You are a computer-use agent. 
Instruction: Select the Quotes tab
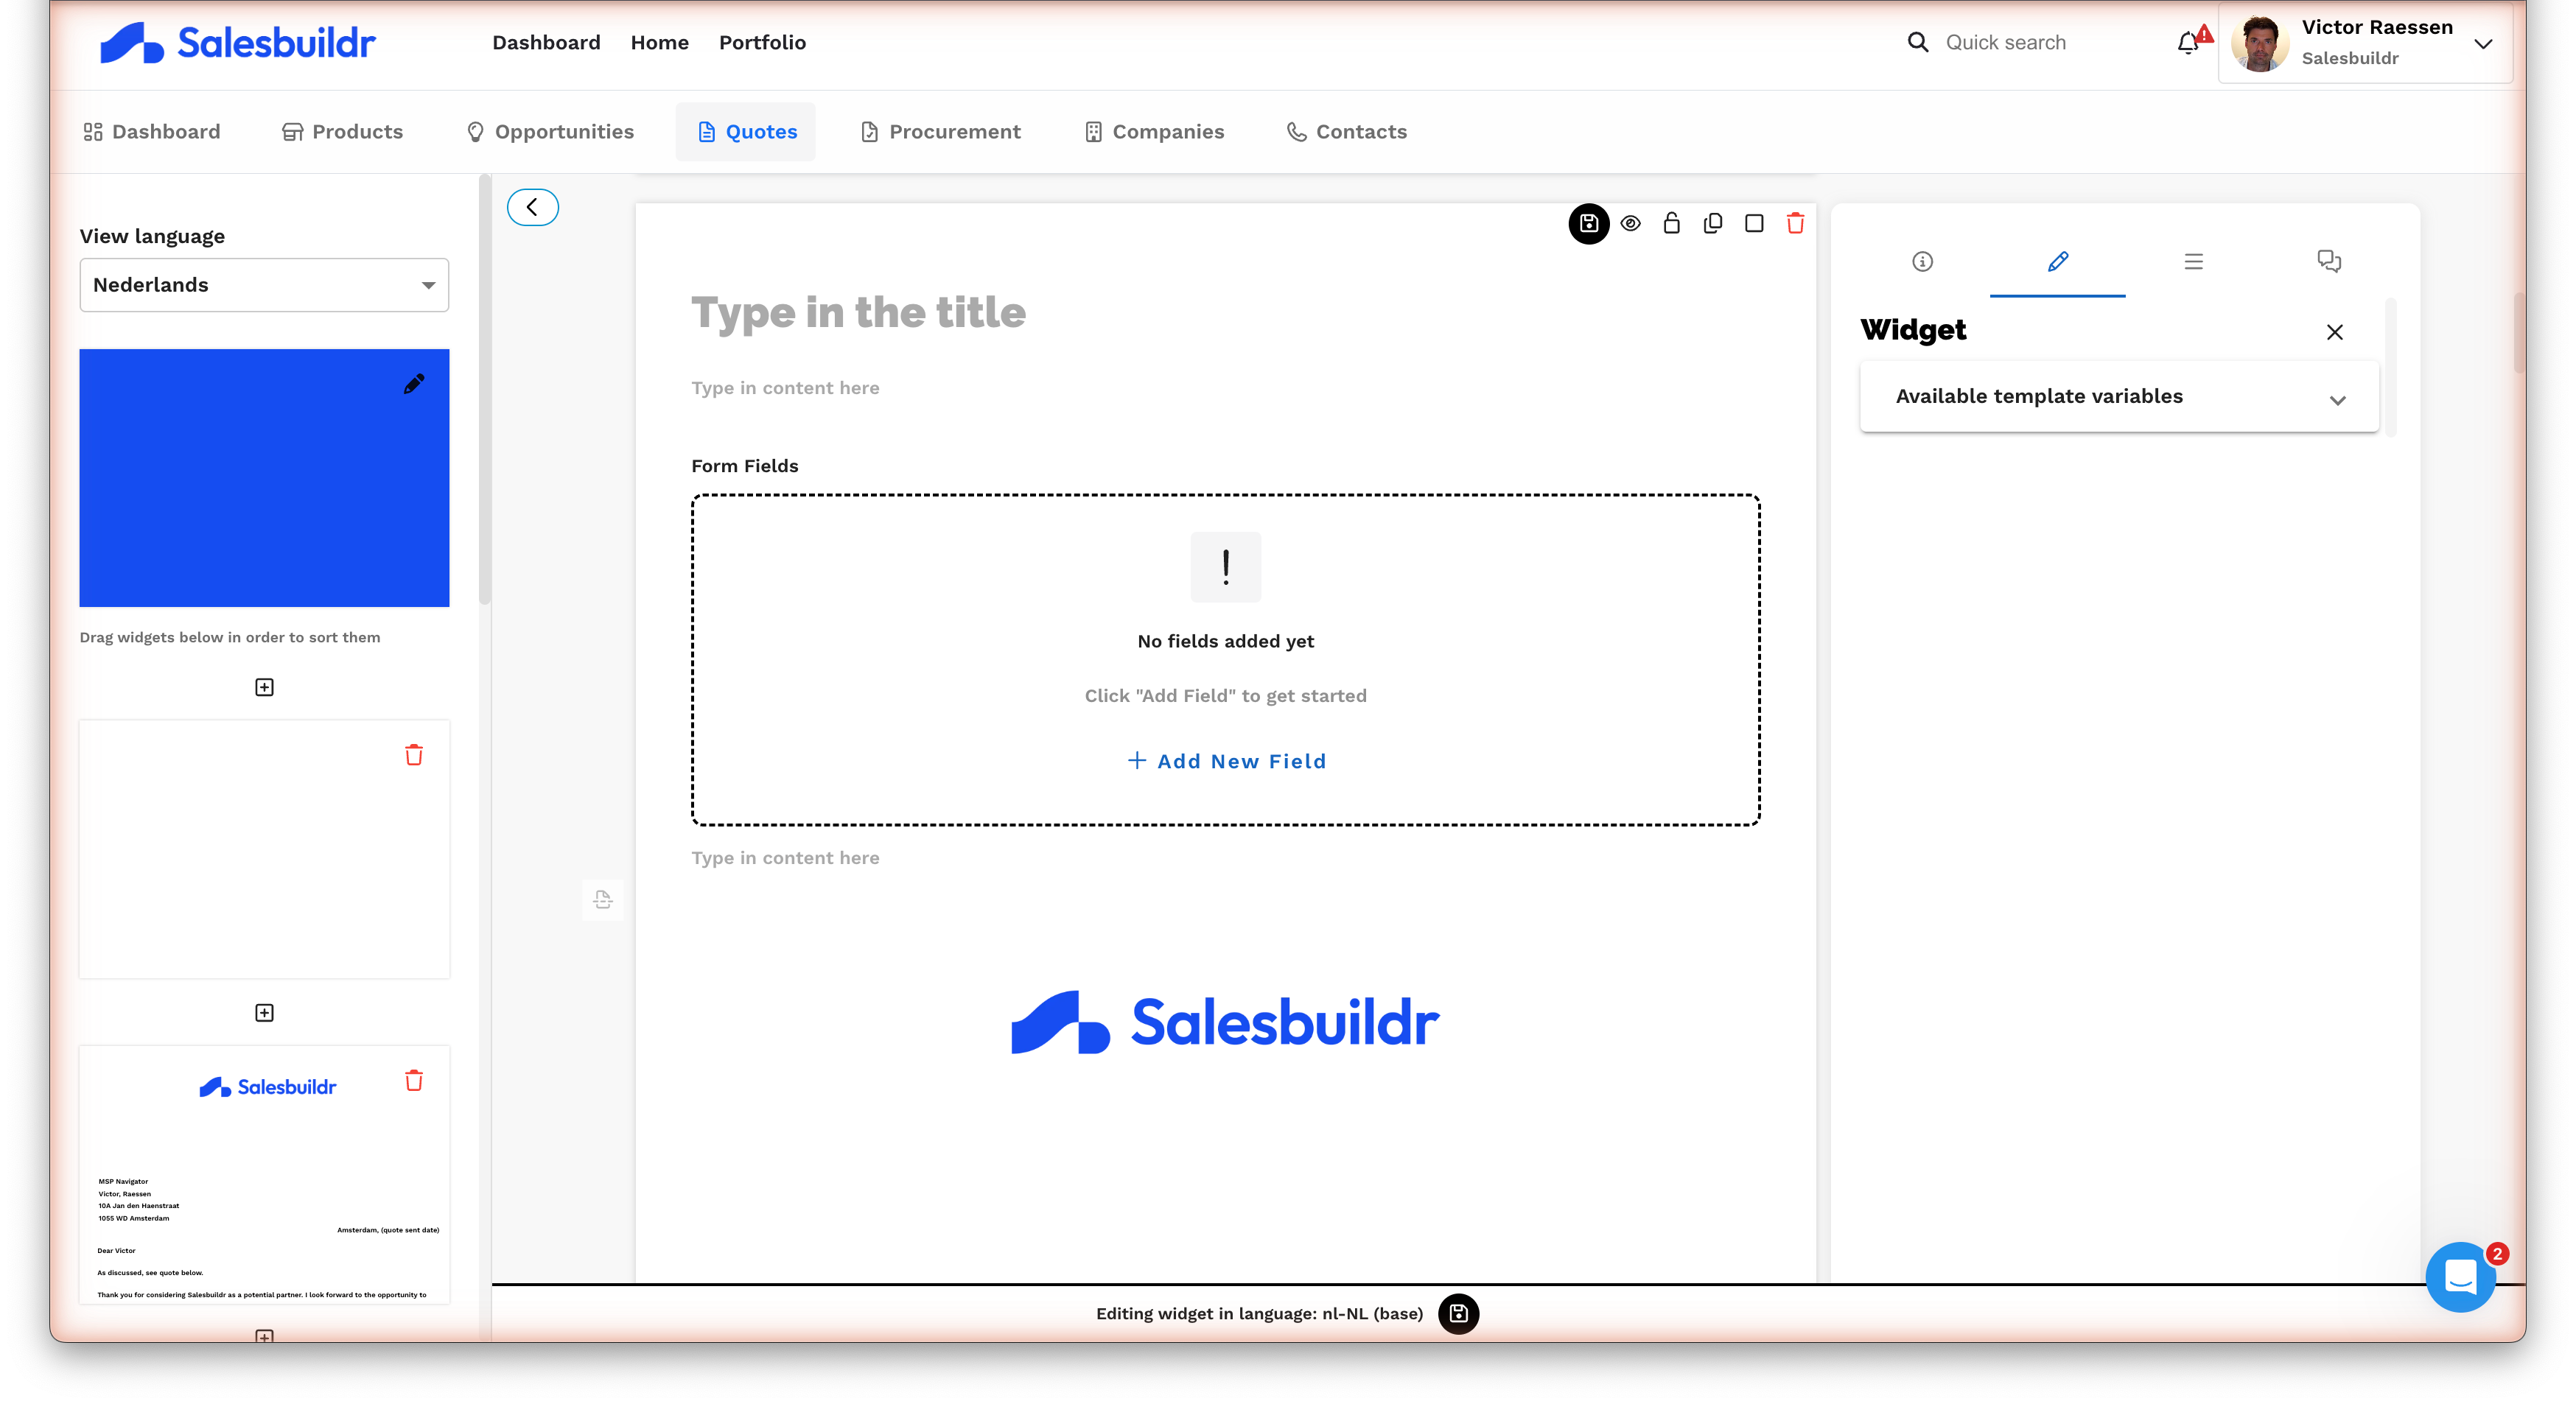tap(746, 132)
